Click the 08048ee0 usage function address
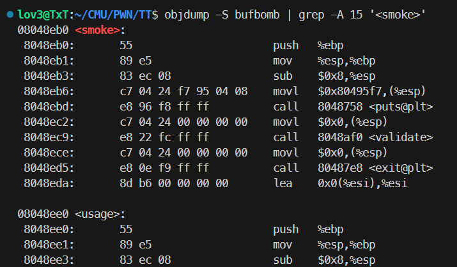Image resolution: width=457 pixels, height=267 pixels. (42, 215)
